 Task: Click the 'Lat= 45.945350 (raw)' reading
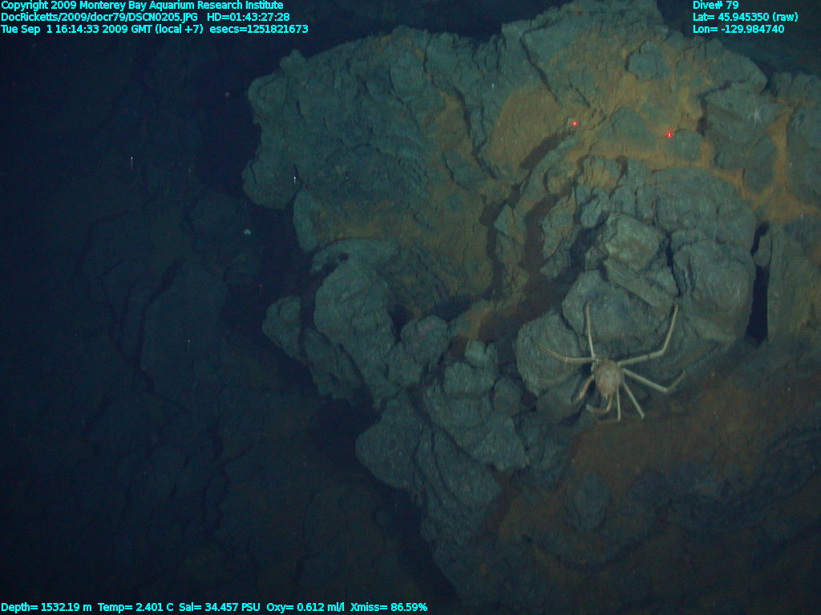(745, 18)
